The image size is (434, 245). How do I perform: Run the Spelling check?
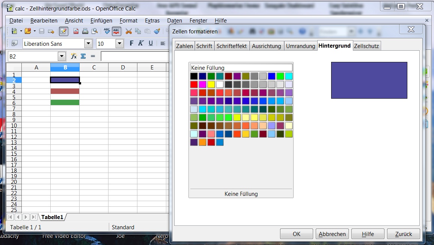(107, 32)
